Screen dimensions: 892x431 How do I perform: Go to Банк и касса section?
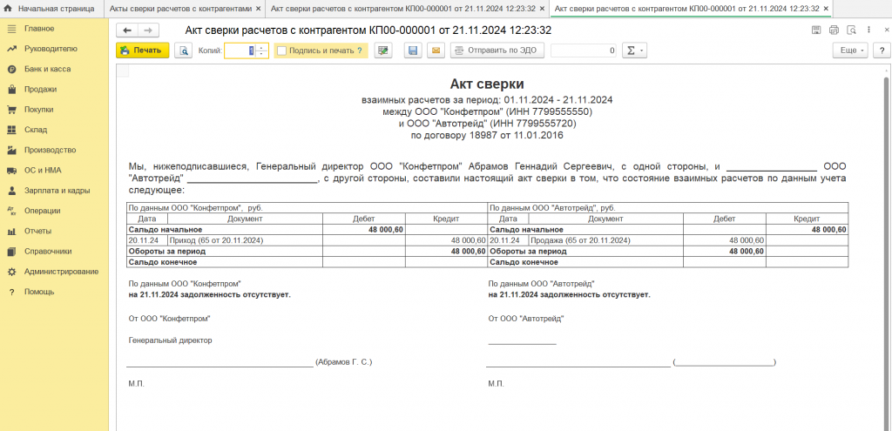tap(47, 69)
